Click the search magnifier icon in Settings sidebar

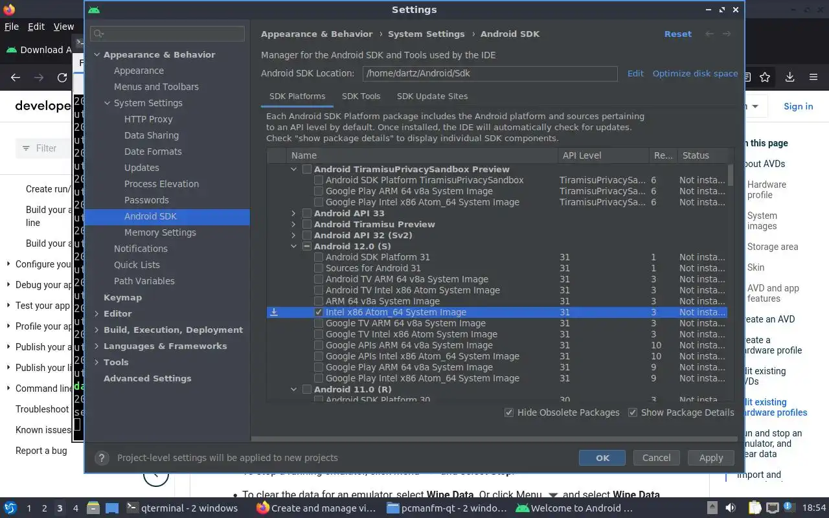(x=98, y=34)
